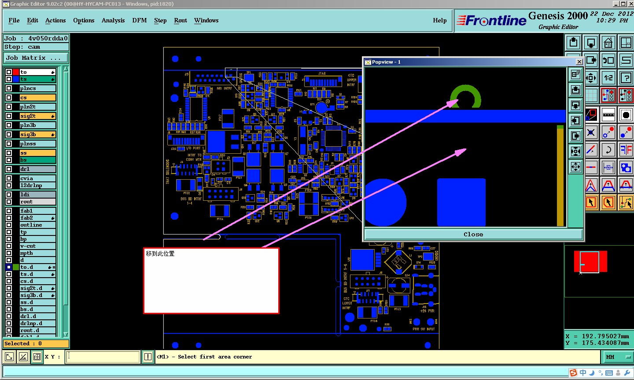Click the angle snap icon in bottom bar
The image size is (634, 380).
pyautogui.click(x=23, y=357)
